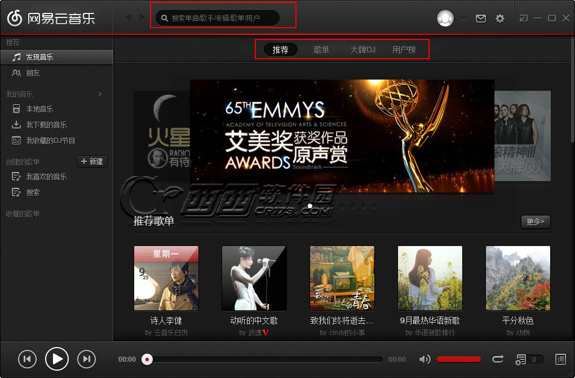Open the messages envelope icon

481,19
